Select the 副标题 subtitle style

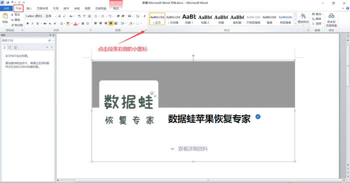tap(237, 19)
